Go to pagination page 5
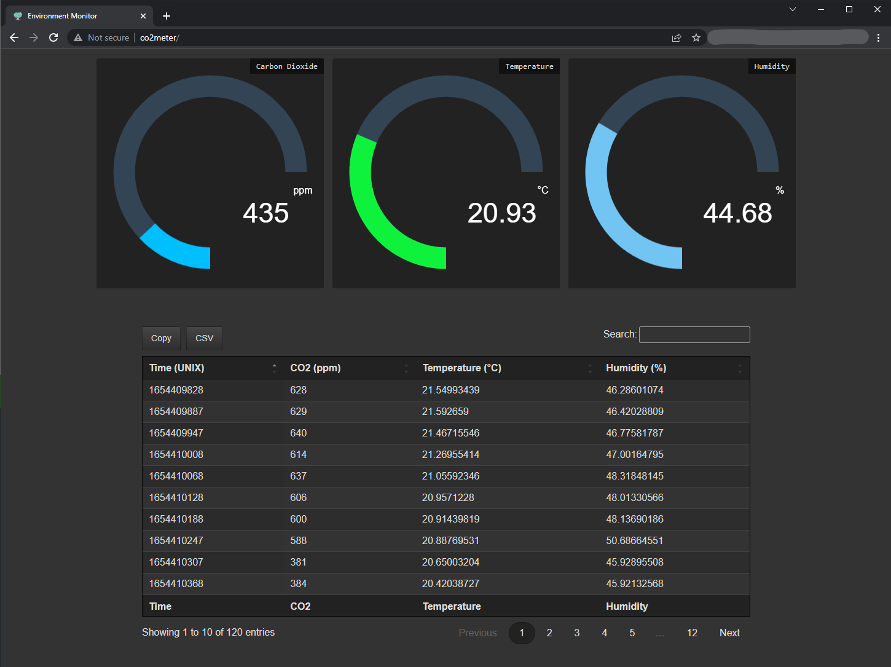 point(632,633)
